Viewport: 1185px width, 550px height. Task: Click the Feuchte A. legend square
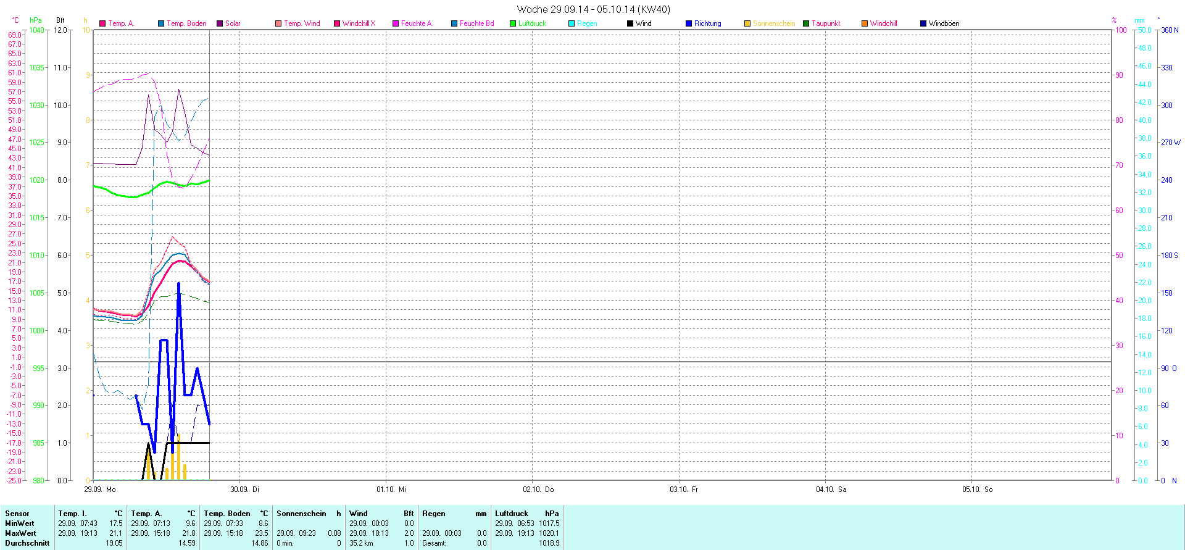[x=396, y=23]
